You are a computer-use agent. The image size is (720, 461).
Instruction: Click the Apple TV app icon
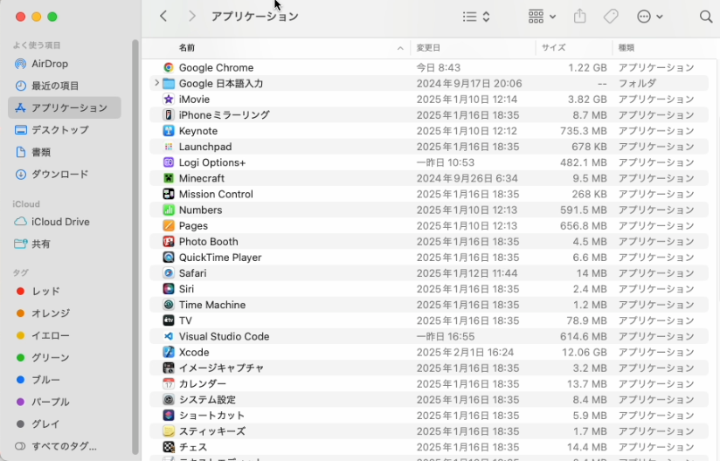169,320
